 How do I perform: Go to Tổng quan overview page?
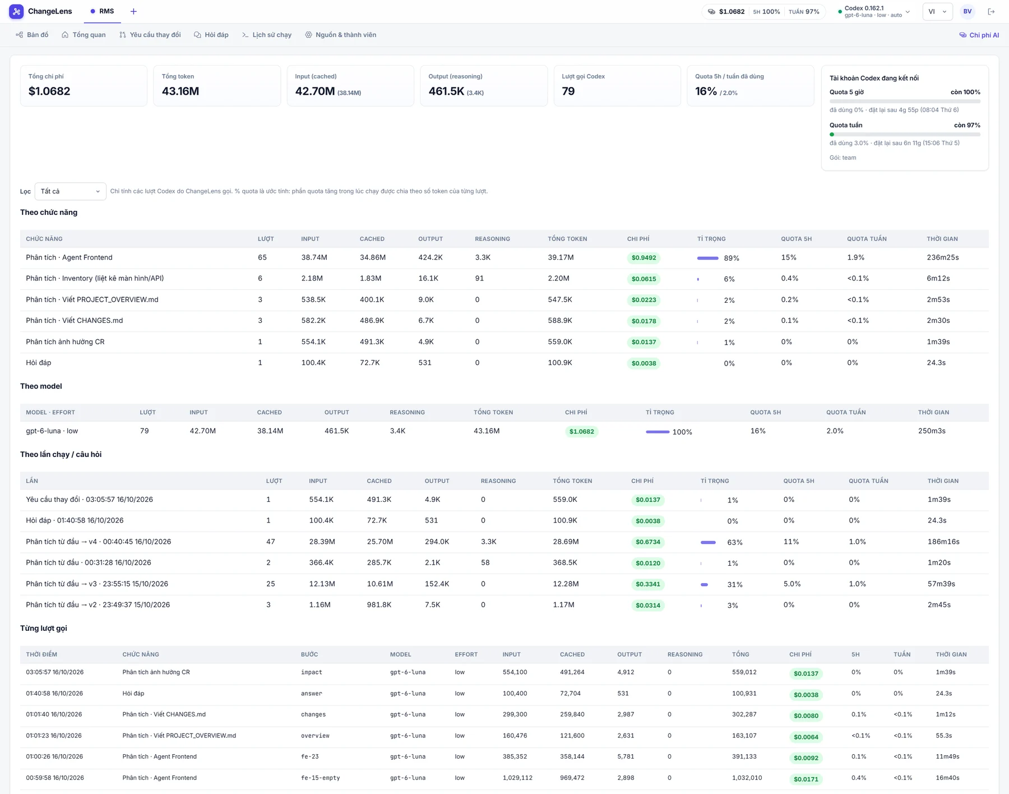(84, 35)
